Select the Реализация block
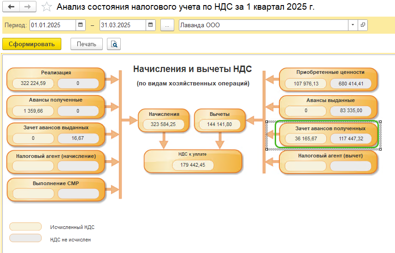The width and height of the screenshot is (395, 253). click(56, 72)
